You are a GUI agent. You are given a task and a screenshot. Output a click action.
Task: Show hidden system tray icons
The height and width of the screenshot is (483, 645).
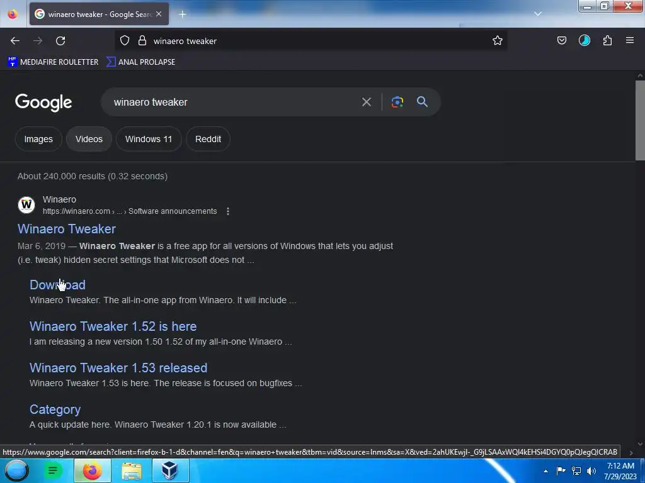(546, 471)
